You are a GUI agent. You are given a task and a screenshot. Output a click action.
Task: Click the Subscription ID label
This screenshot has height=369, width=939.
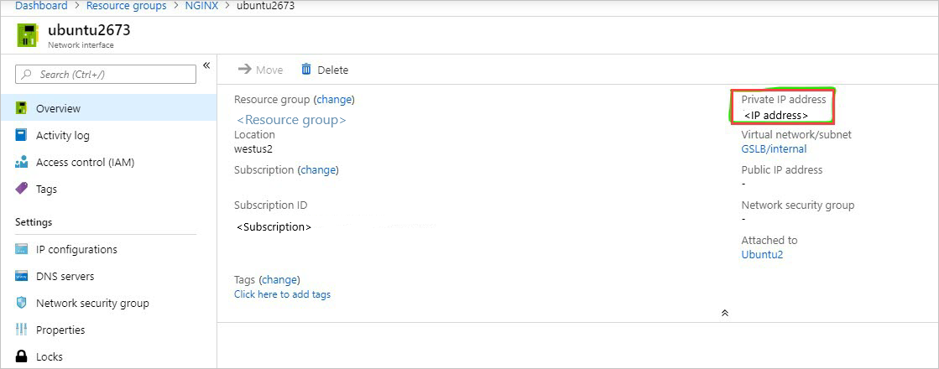coord(271,205)
